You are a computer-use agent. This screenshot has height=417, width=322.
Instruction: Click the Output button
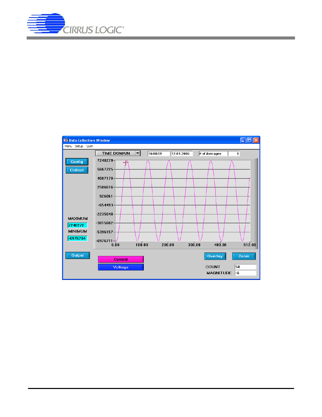coord(78,255)
